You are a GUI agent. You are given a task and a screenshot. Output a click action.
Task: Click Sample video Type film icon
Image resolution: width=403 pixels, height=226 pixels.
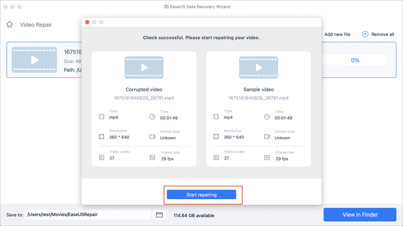[x=216, y=117]
